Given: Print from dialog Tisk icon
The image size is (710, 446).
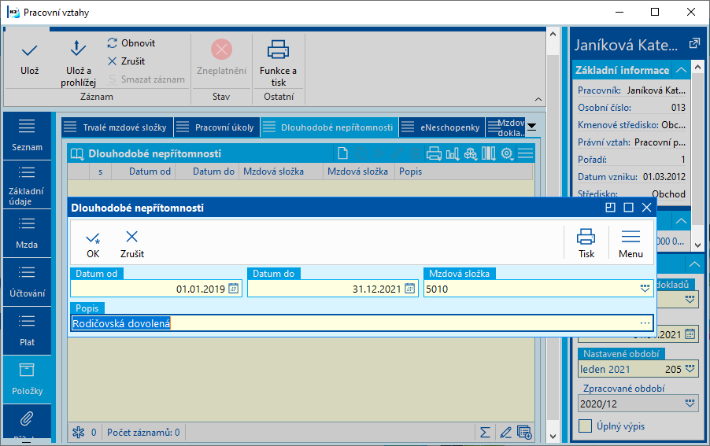Looking at the screenshot, I should 586,243.
